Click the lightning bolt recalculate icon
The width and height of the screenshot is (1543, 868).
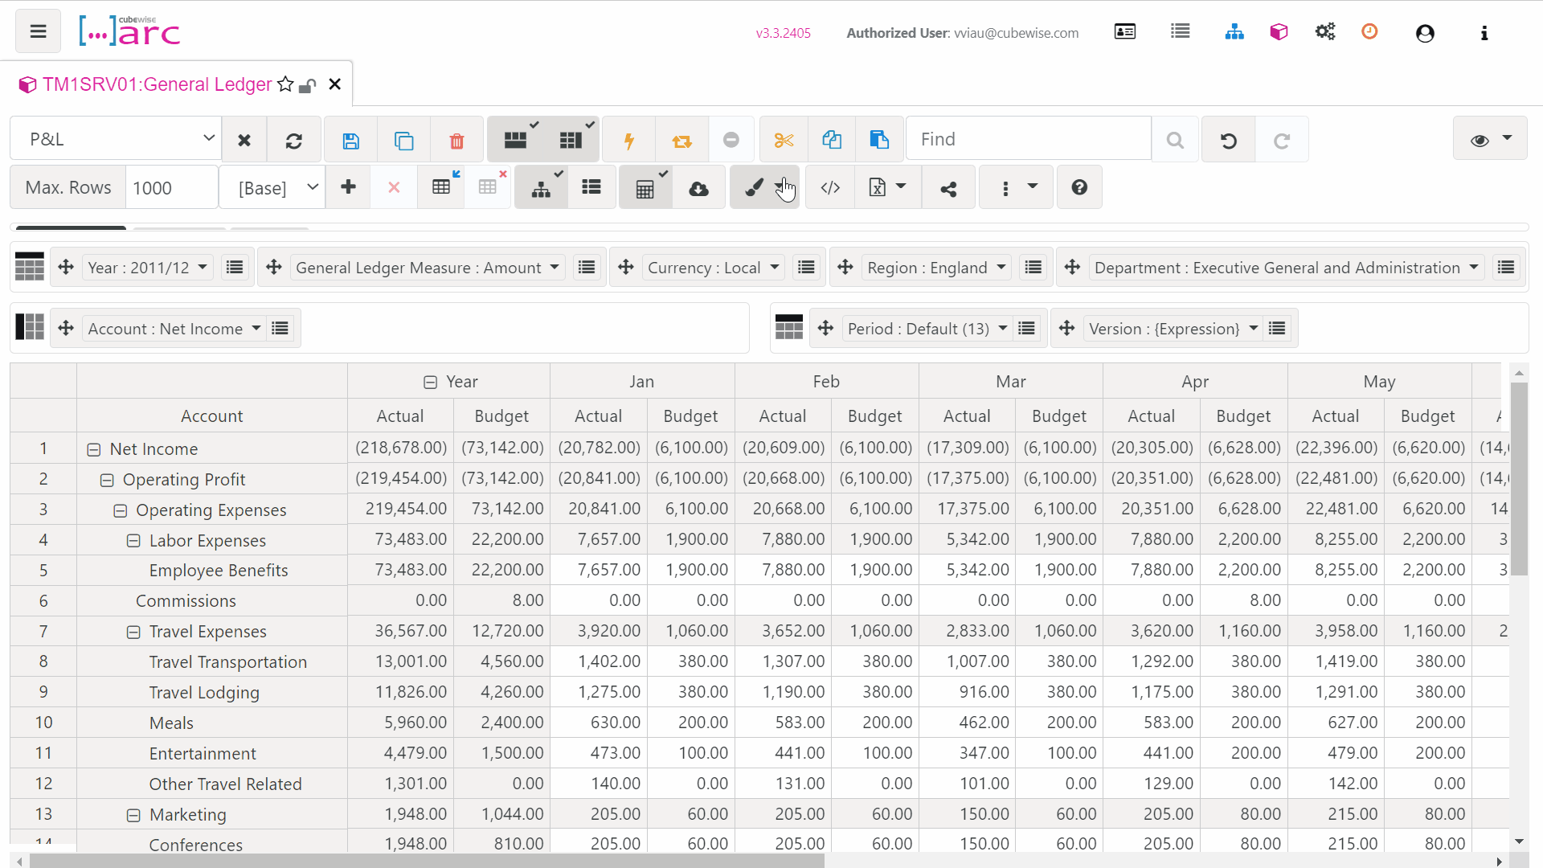[x=629, y=141]
